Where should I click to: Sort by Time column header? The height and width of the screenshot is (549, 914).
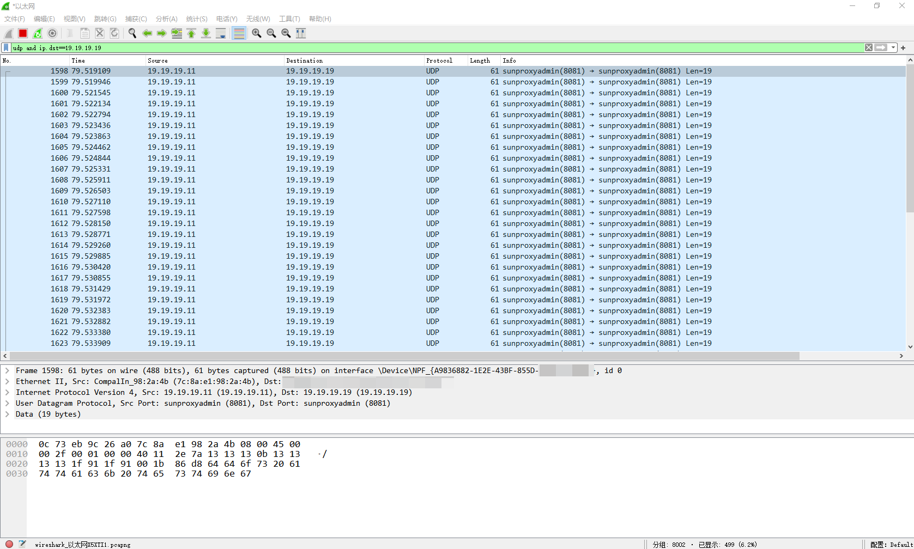tap(108, 60)
